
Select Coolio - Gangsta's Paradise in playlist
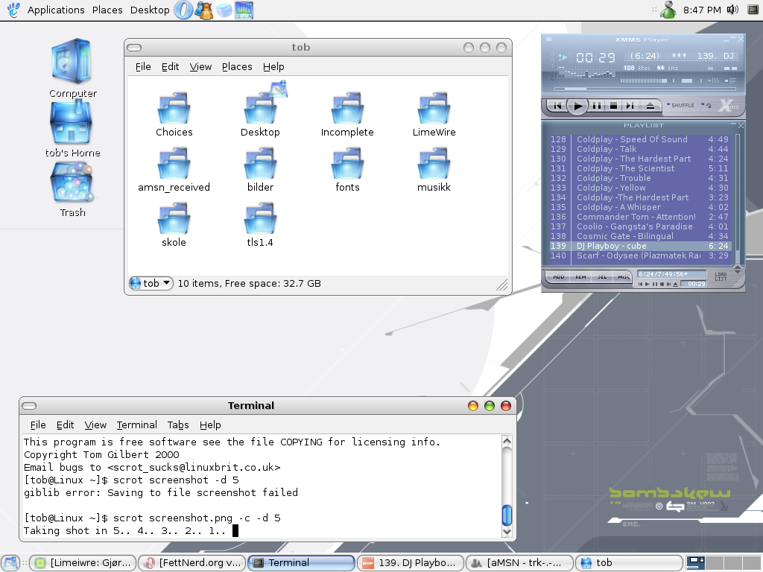[x=640, y=226]
